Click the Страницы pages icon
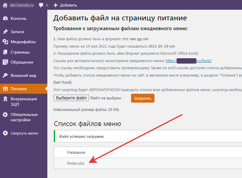242x178 pixels. 5,52
